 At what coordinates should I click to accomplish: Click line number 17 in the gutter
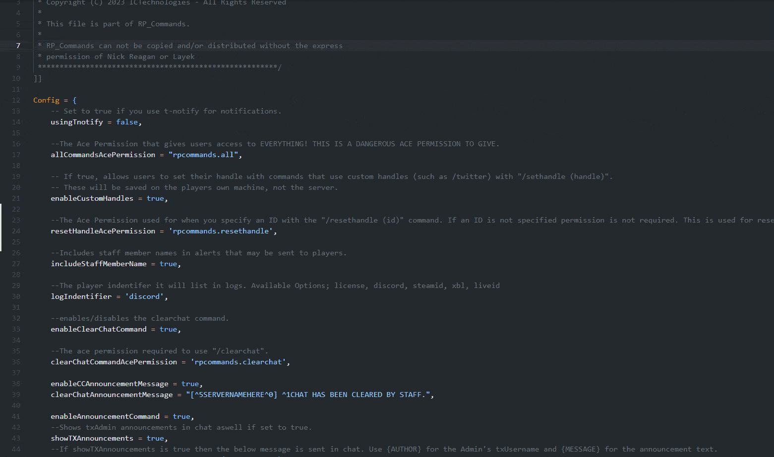coord(16,155)
